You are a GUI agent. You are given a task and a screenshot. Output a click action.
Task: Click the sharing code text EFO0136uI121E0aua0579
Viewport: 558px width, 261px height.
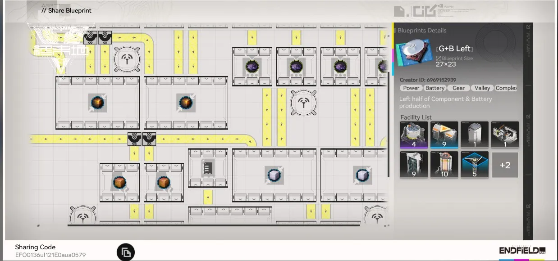point(50,255)
